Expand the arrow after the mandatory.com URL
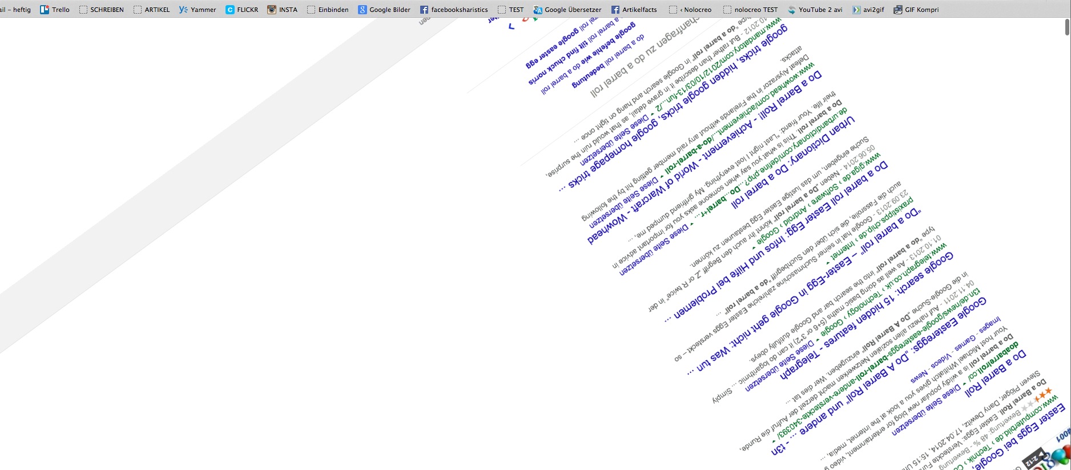 point(653,114)
